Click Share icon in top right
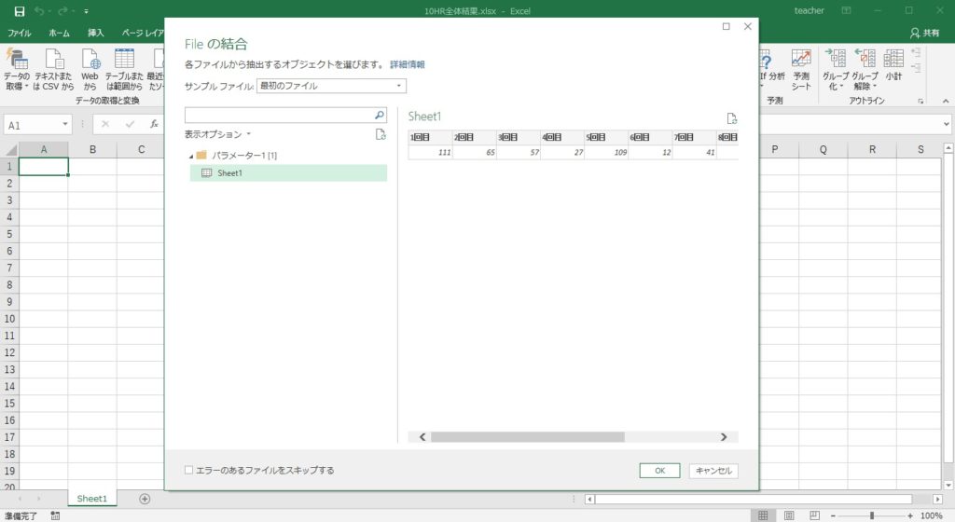This screenshot has height=522, width=955. (924, 33)
